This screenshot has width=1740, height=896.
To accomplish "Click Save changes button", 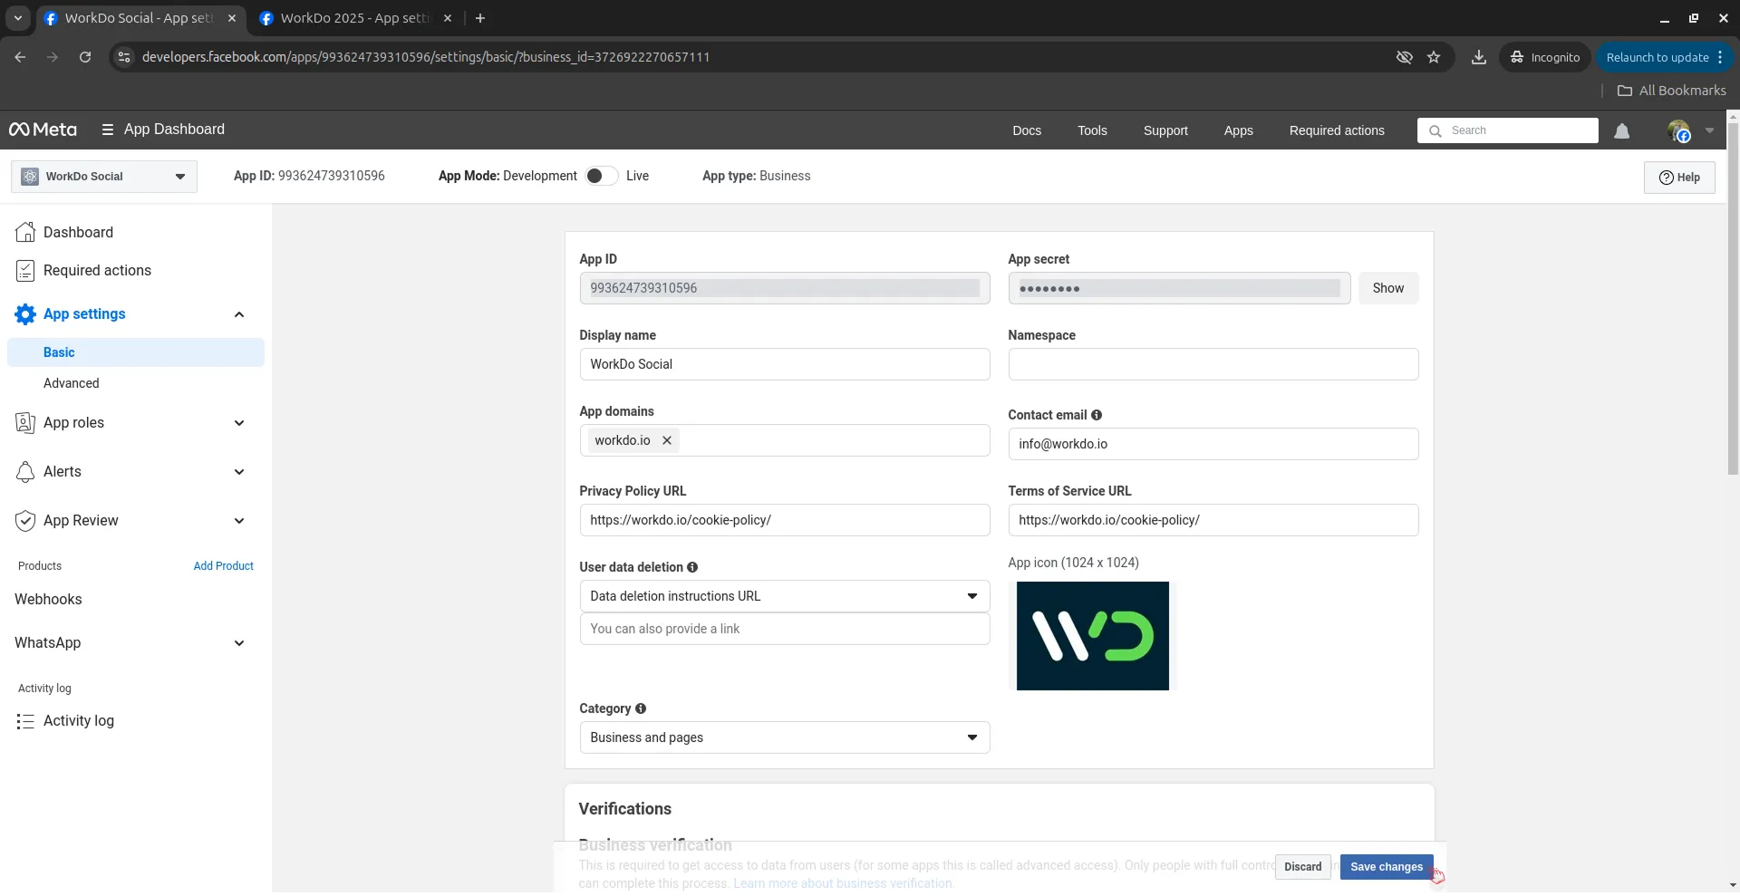I will click(1387, 867).
